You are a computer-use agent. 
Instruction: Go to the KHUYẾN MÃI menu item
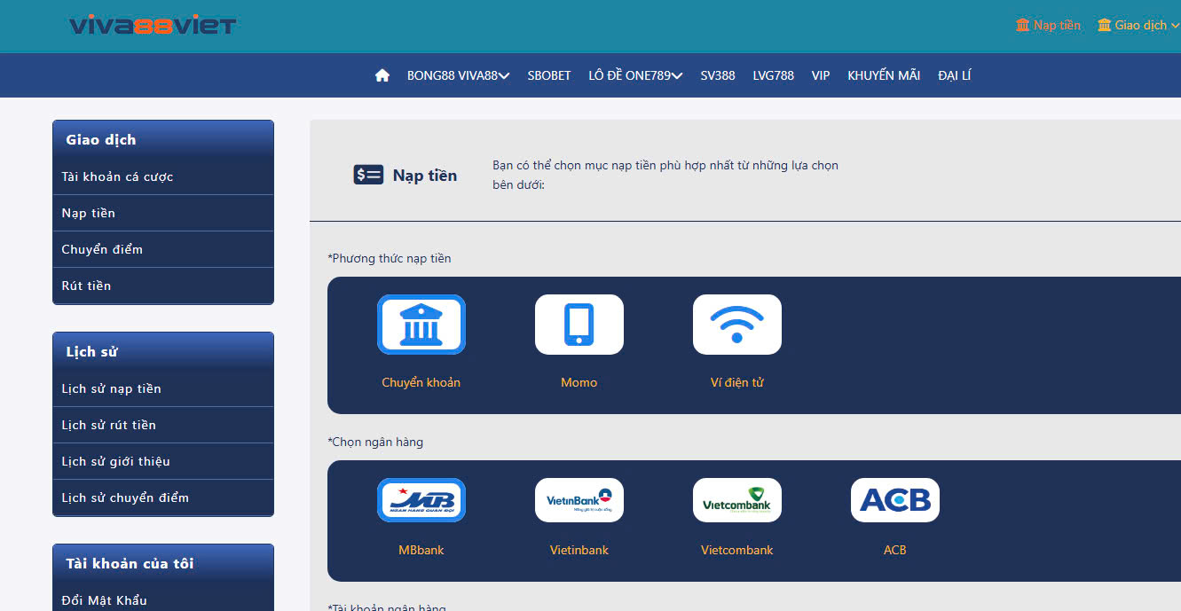(x=884, y=75)
